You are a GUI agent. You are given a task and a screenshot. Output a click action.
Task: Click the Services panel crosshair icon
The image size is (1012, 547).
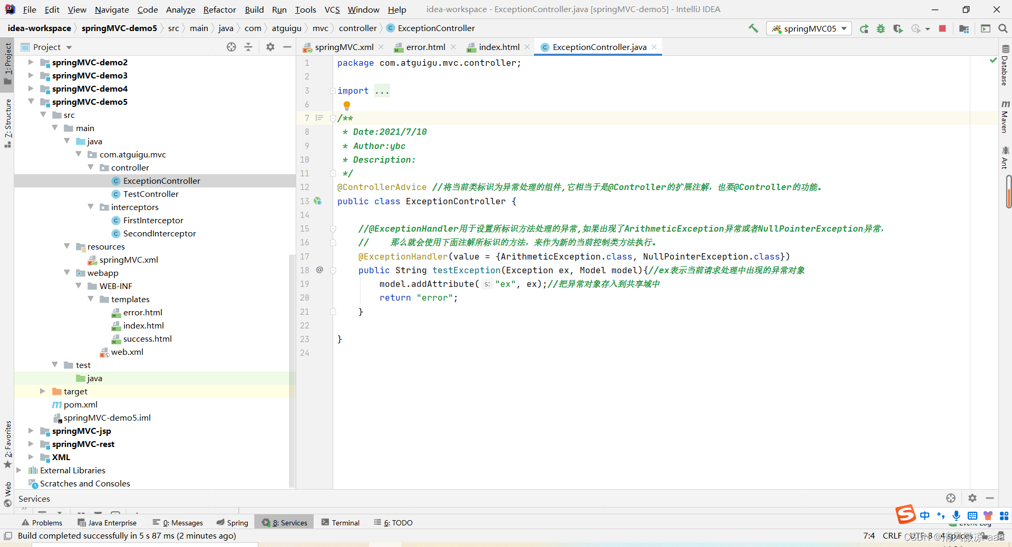[x=951, y=498]
